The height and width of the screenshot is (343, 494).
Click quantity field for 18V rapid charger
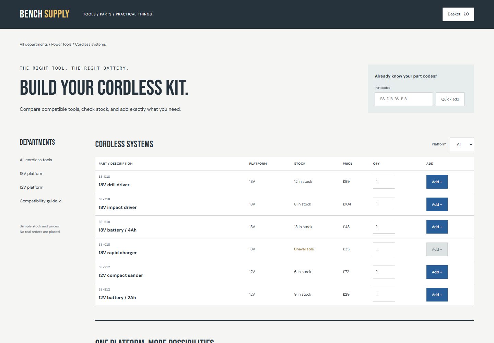pos(384,249)
